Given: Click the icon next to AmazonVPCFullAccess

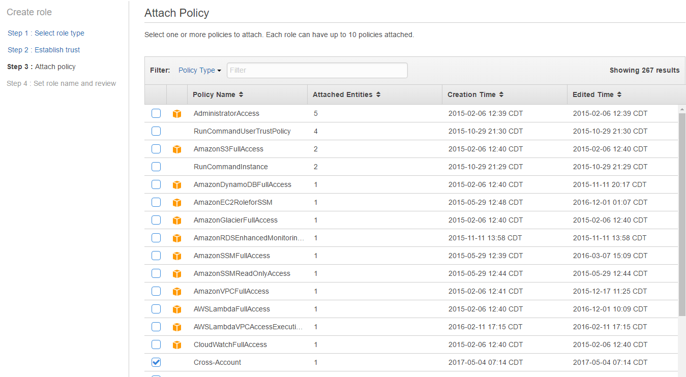Looking at the screenshot, I should click(176, 292).
